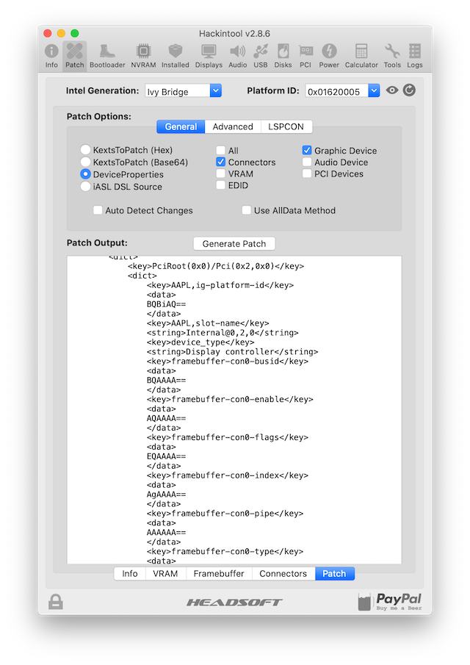The width and height of the screenshot is (470, 665).
Task: Enable the EDID checkbox
Action: click(x=220, y=185)
